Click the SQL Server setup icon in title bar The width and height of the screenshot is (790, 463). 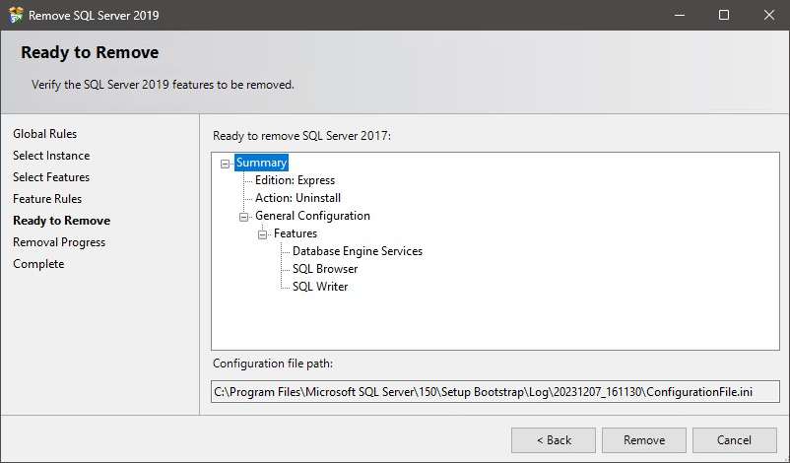coord(16,15)
